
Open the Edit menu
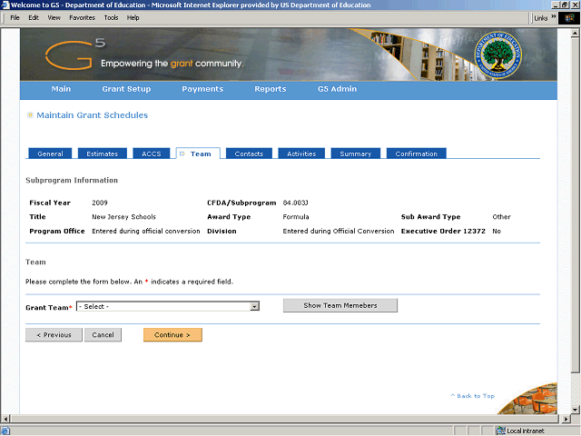tap(34, 17)
